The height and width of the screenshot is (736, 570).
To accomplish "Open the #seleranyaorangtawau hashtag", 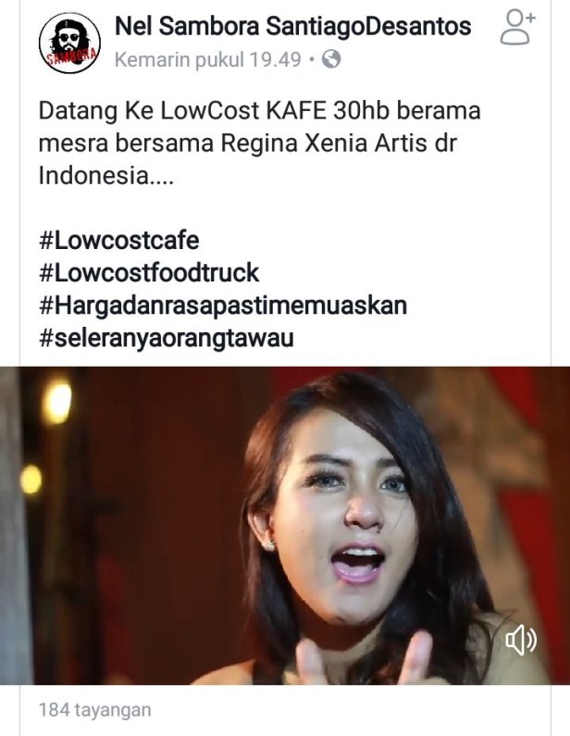I will (166, 338).
